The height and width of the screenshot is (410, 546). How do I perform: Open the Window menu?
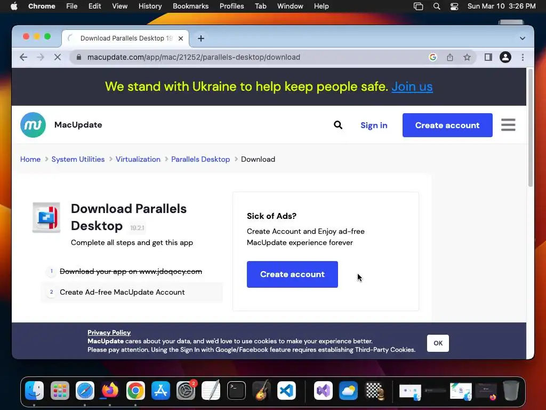[290, 6]
